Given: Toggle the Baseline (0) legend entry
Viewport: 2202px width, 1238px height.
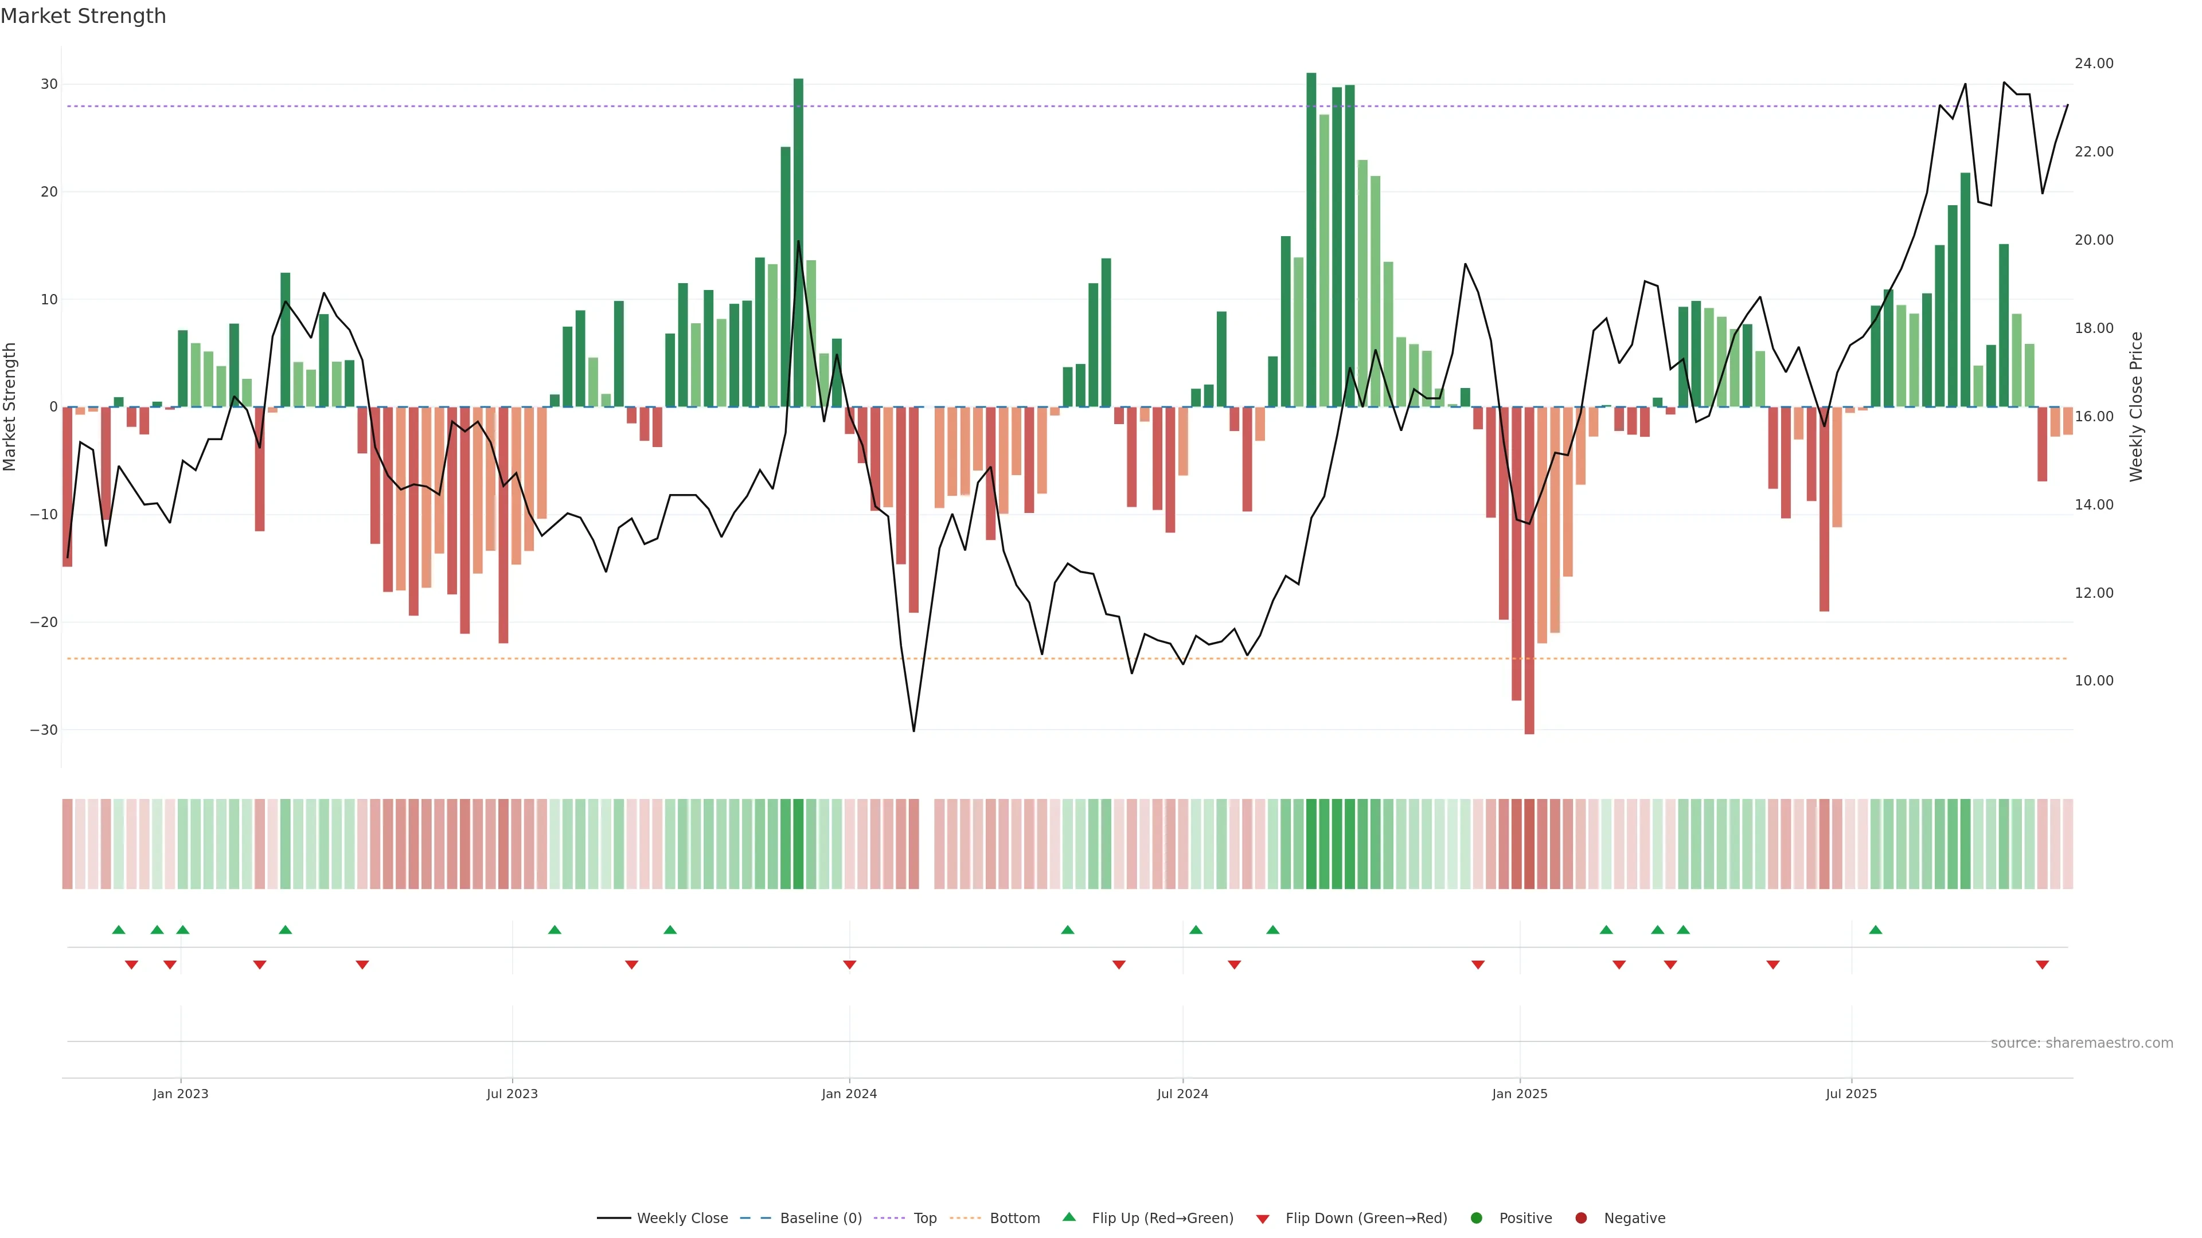Looking at the screenshot, I should [820, 1217].
